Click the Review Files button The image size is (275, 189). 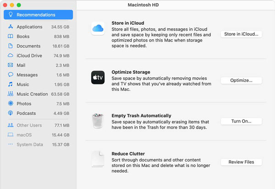241,162
